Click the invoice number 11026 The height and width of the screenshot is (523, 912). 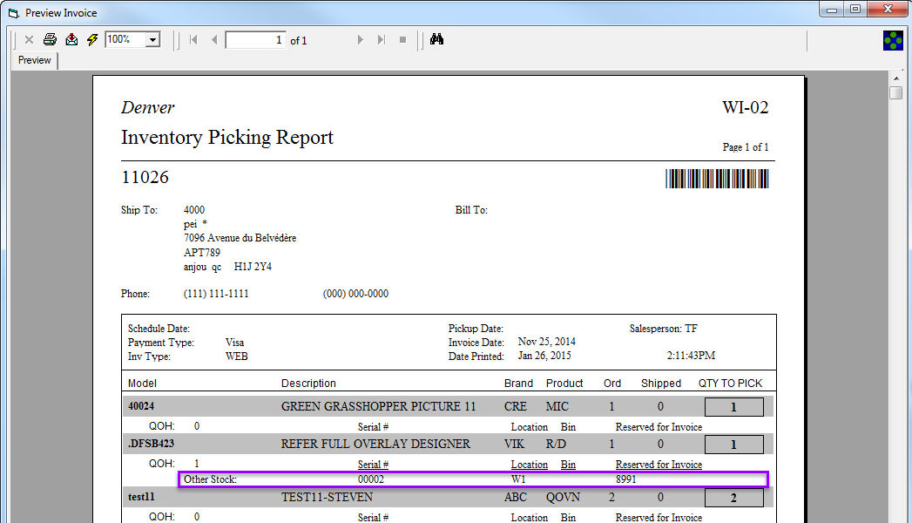pyautogui.click(x=145, y=177)
